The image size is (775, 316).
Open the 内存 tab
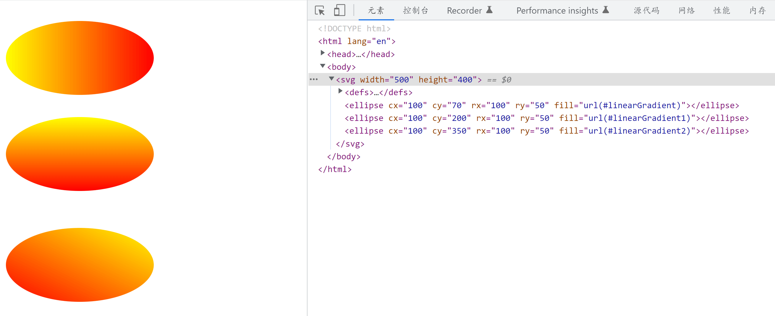757,11
